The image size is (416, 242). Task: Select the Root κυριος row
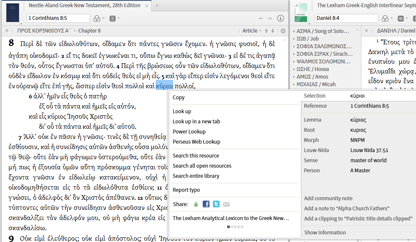pyautogui.click(x=359, y=130)
